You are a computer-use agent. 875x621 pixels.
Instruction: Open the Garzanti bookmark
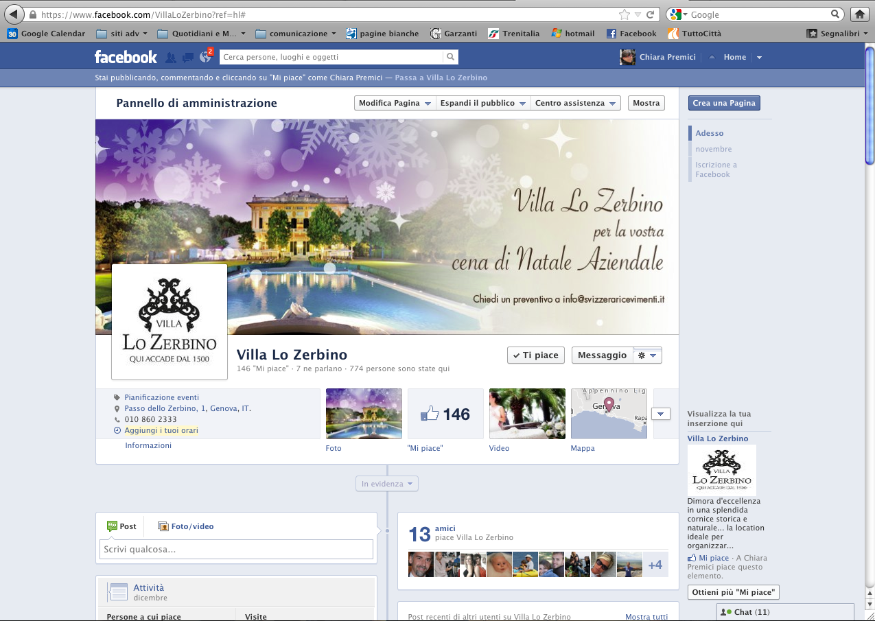click(x=453, y=33)
